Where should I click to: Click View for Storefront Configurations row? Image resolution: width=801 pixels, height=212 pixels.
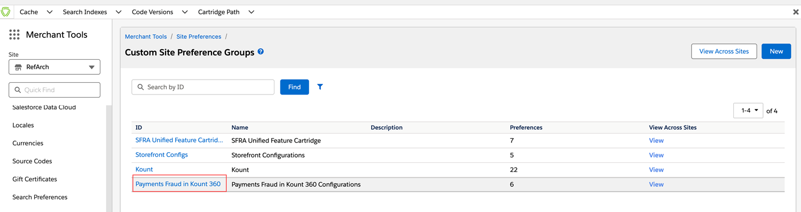(x=656, y=155)
